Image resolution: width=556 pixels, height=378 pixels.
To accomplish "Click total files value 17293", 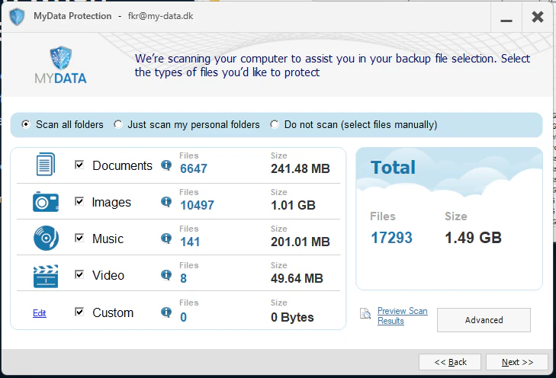I will click(x=391, y=238).
